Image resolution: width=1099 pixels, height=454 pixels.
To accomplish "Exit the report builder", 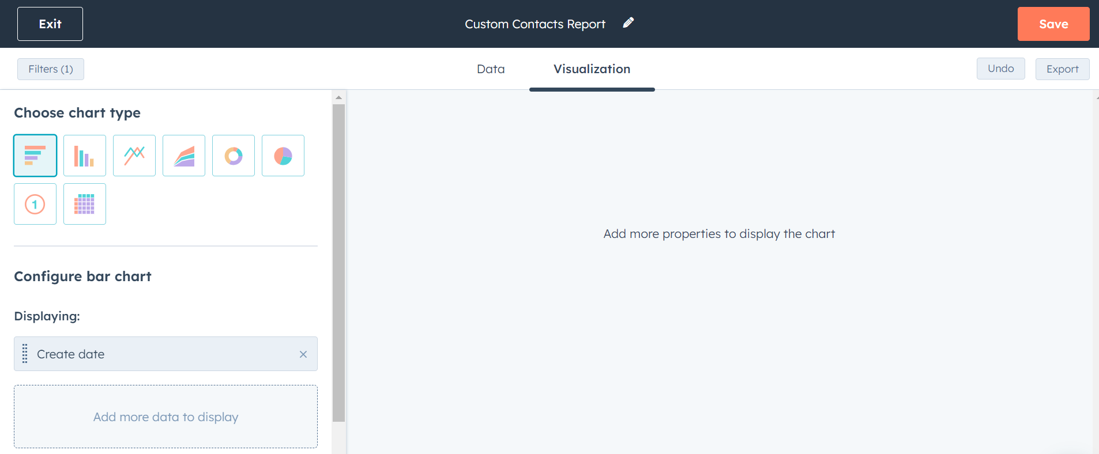I will (50, 24).
